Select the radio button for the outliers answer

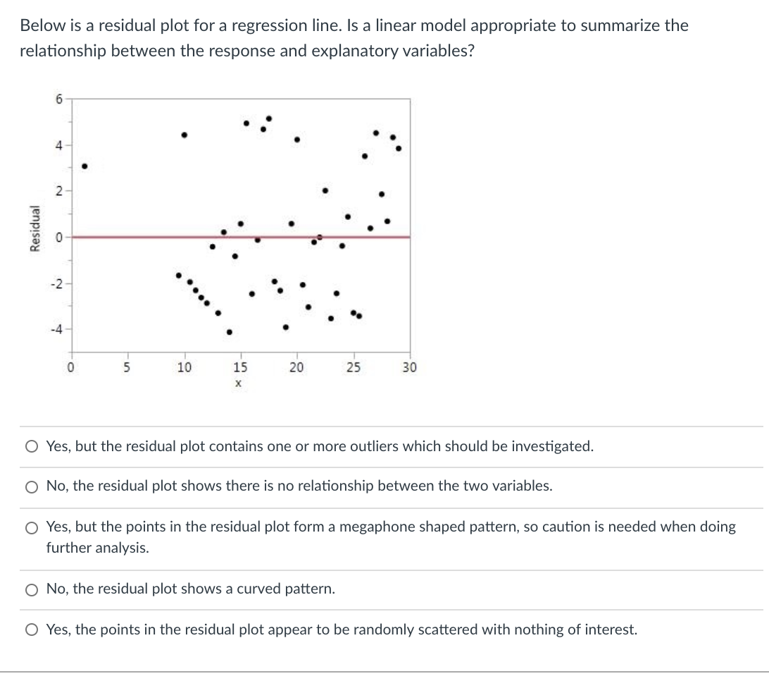(31, 446)
